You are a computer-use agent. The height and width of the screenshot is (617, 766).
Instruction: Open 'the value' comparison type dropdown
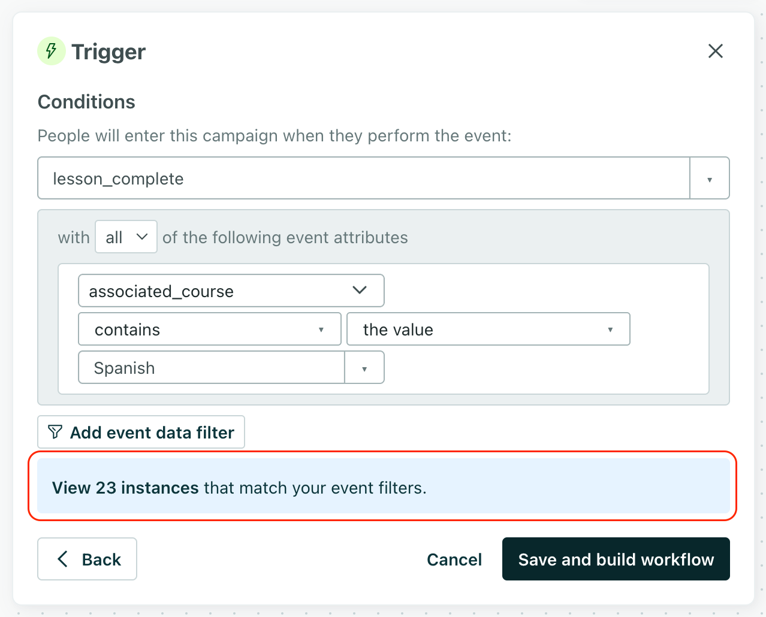pos(487,329)
